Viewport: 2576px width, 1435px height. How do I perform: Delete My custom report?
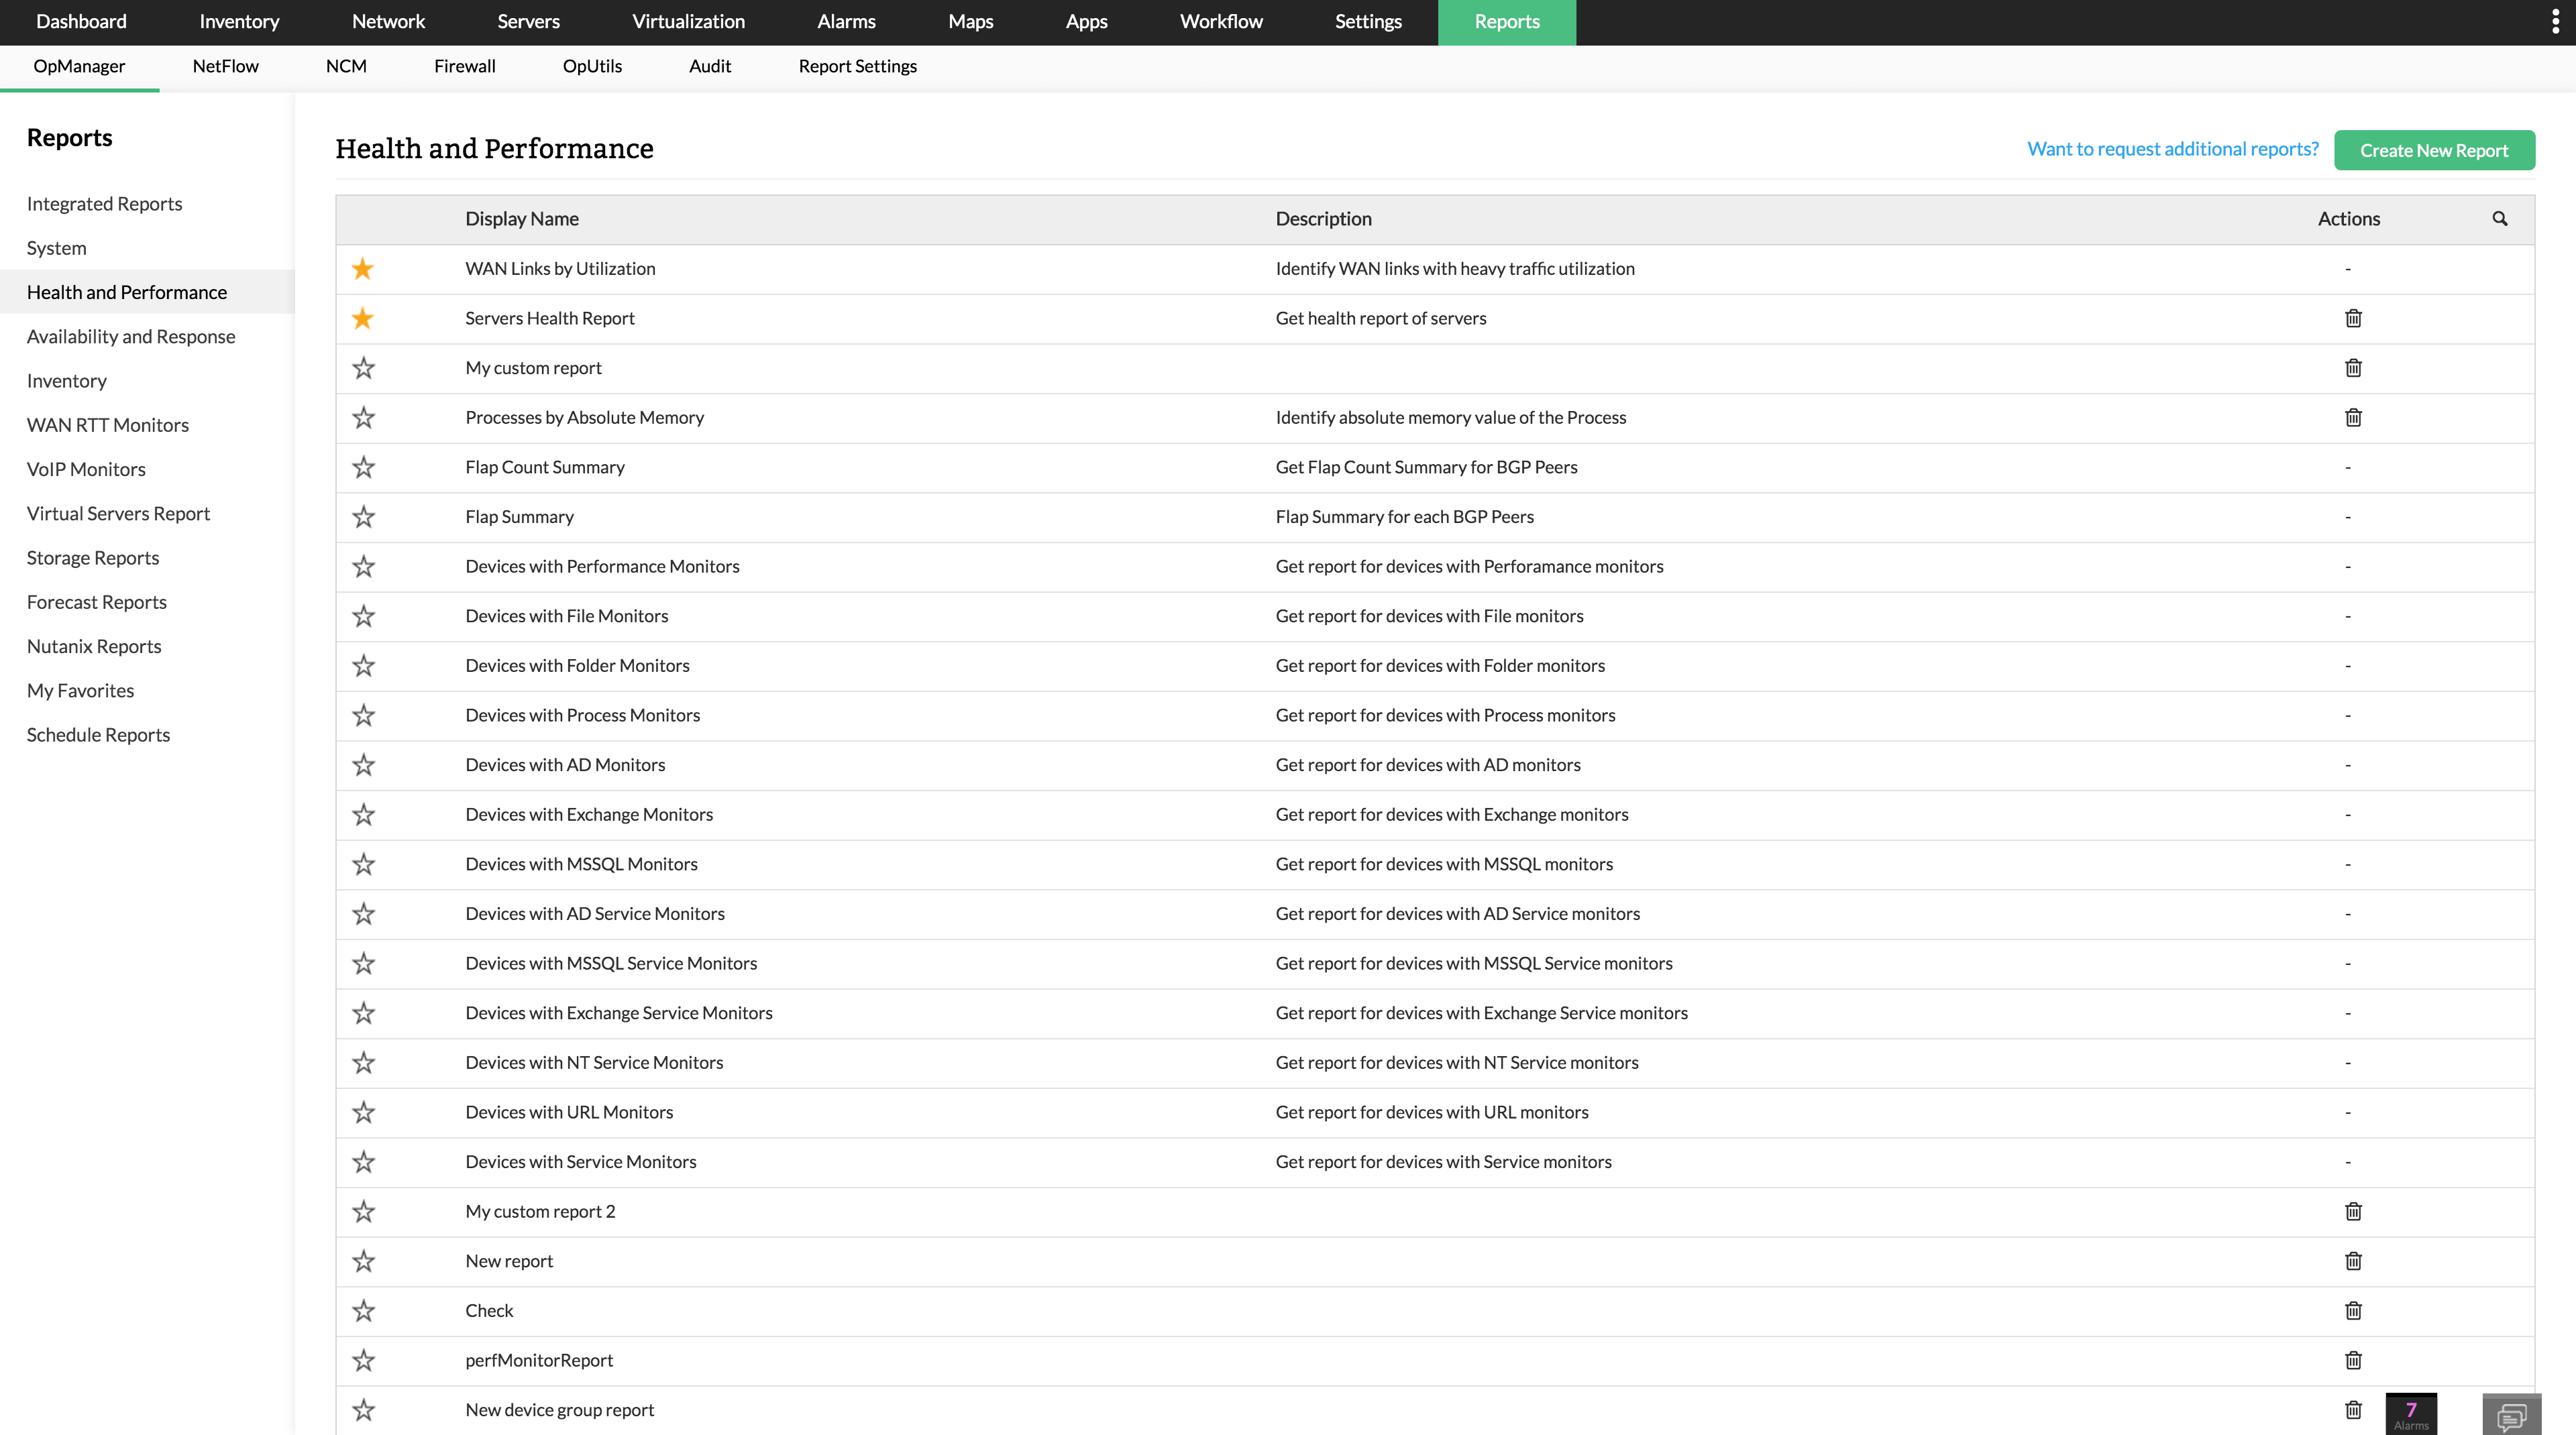(x=2353, y=367)
